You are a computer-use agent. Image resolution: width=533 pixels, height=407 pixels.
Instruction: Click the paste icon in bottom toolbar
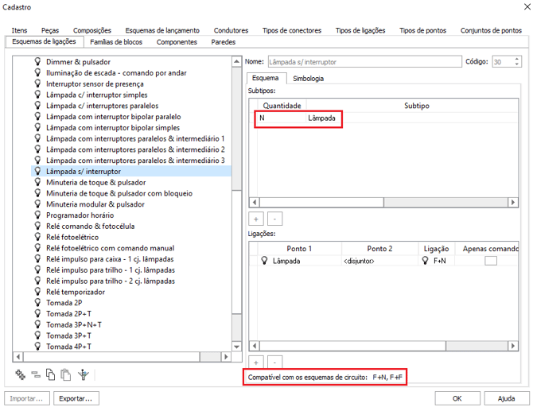click(x=65, y=374)
